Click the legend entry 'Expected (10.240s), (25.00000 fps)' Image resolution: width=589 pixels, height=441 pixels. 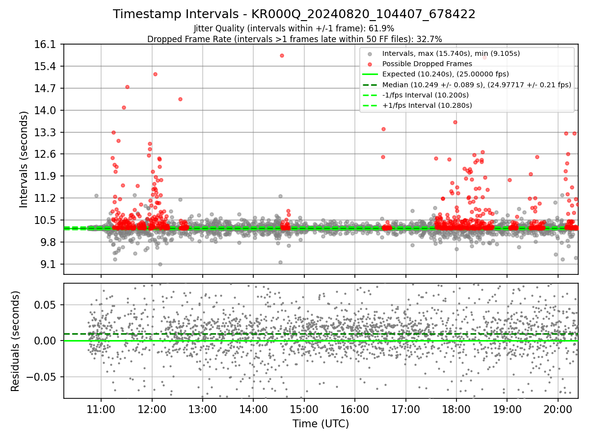(x=445, y=74)
